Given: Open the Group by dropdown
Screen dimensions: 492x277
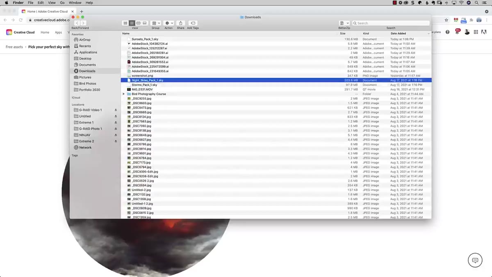Looking at the screenshot, I should point(156,23).
